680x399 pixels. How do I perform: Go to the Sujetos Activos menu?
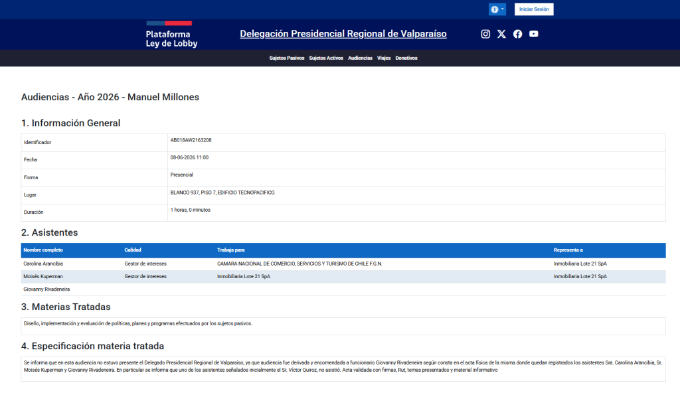326,58
